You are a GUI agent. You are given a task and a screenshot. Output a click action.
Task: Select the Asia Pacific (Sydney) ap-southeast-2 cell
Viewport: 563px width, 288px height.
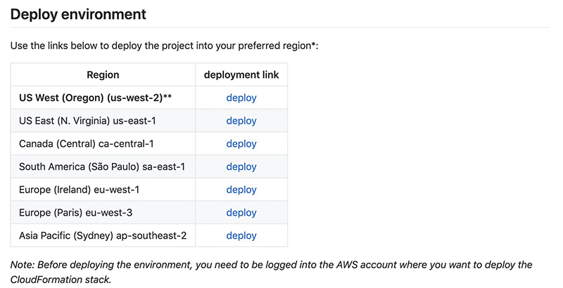point(103,235)
